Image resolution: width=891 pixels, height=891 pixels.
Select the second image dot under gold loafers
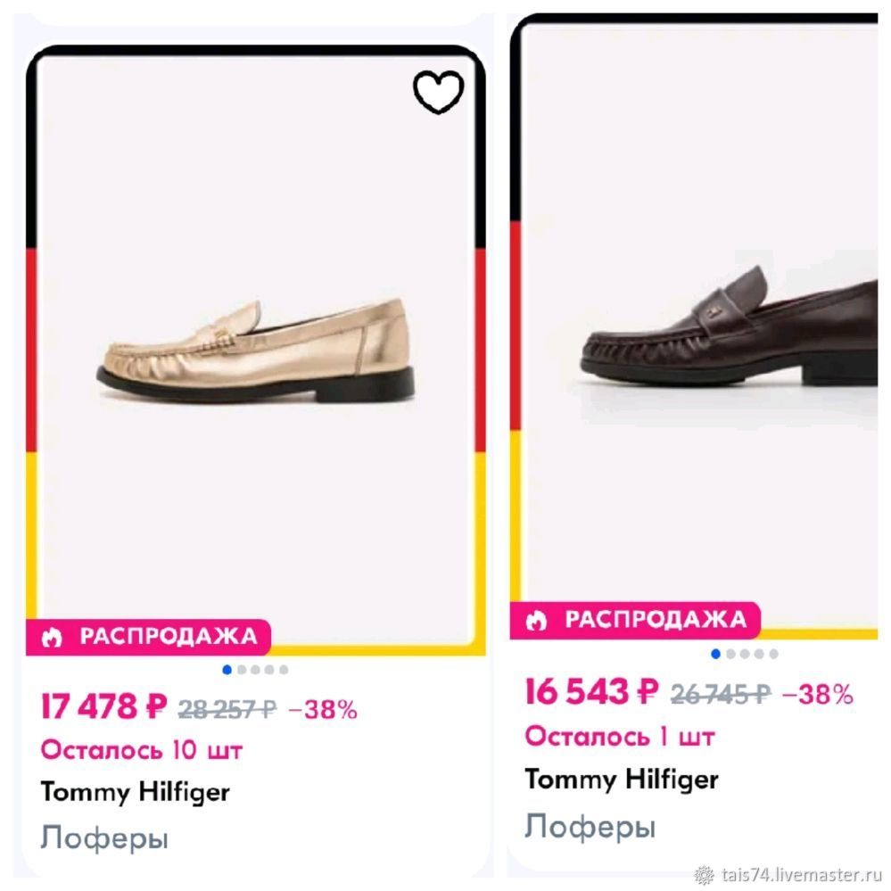point(241,670)
